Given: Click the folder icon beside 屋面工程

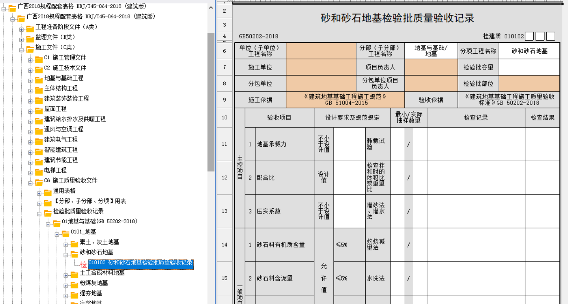Looking at the screenshot, I should [39, 110].
